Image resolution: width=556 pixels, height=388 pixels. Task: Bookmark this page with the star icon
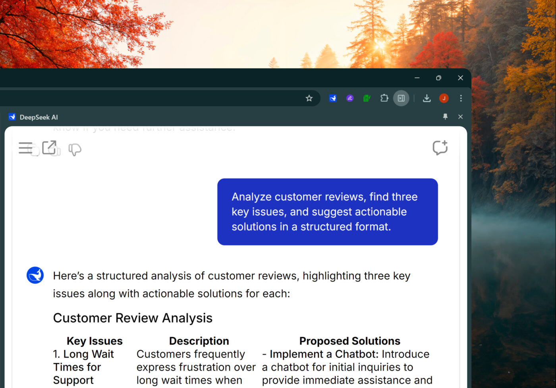[x=309, y=98]
